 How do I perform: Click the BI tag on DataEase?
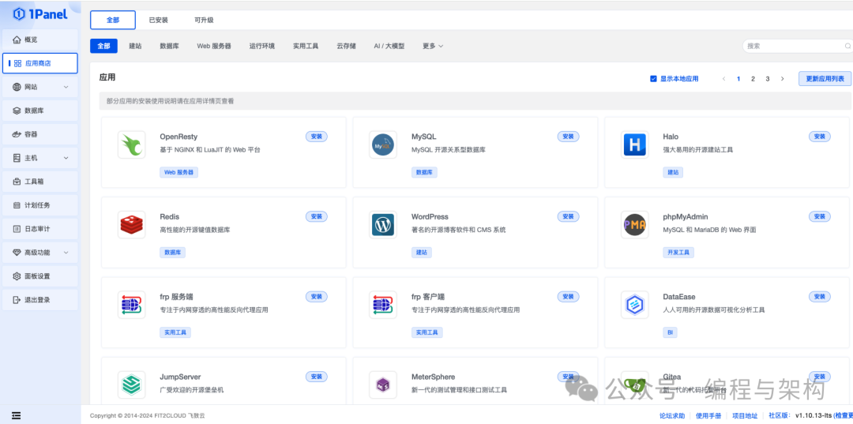point(670,332)
